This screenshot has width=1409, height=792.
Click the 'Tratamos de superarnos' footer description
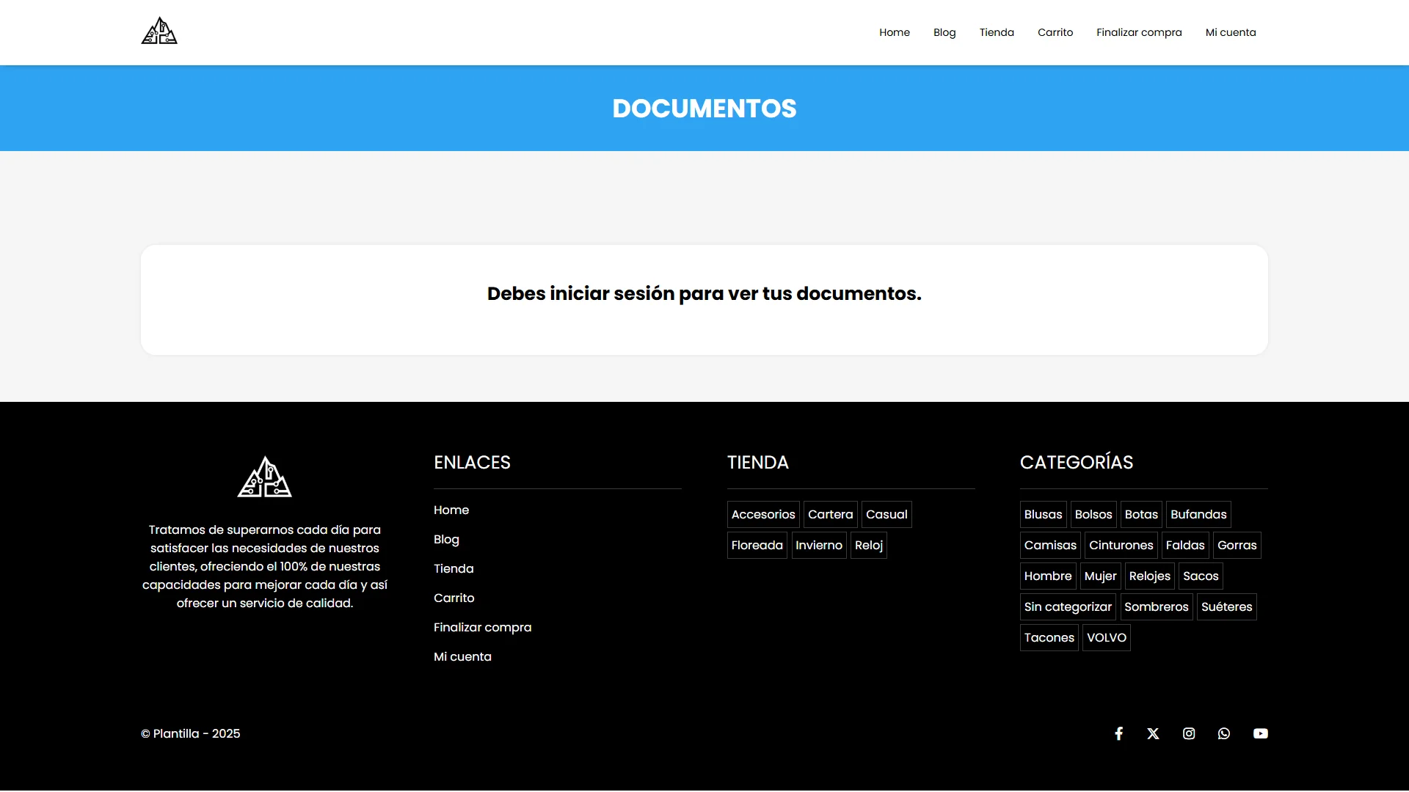(x=265, y=566)
